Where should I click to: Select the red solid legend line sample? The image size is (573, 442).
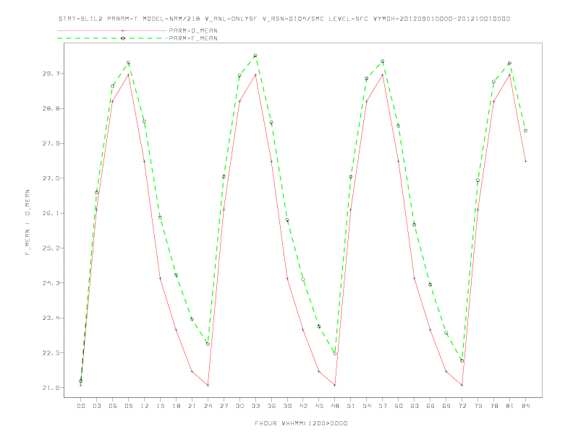coord(112,30)
